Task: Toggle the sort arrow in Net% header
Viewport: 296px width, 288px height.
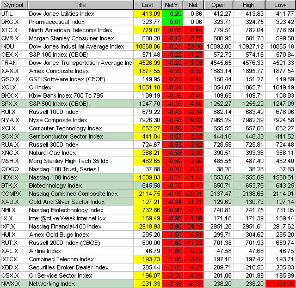Action: pos(179,5)
